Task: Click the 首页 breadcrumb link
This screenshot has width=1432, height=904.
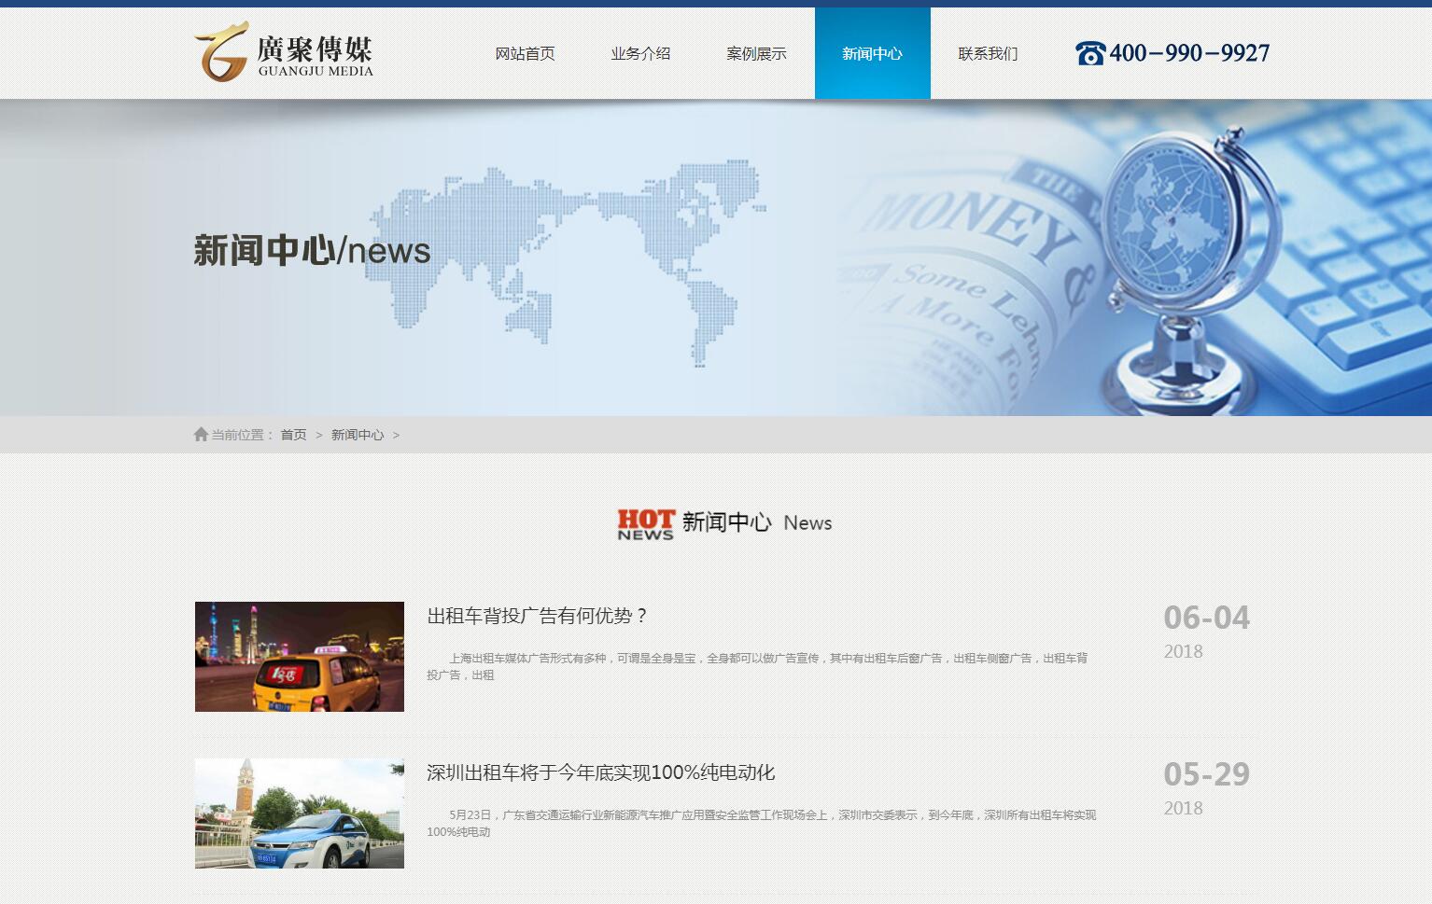Action: click(293, 435)
